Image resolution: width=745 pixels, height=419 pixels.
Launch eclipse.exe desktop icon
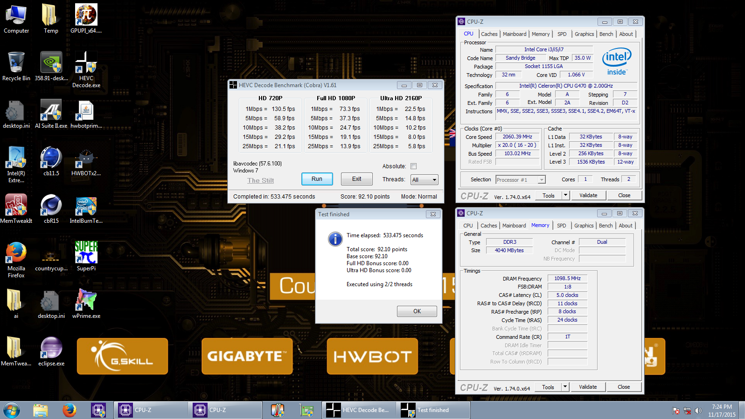tap(51, 351)
